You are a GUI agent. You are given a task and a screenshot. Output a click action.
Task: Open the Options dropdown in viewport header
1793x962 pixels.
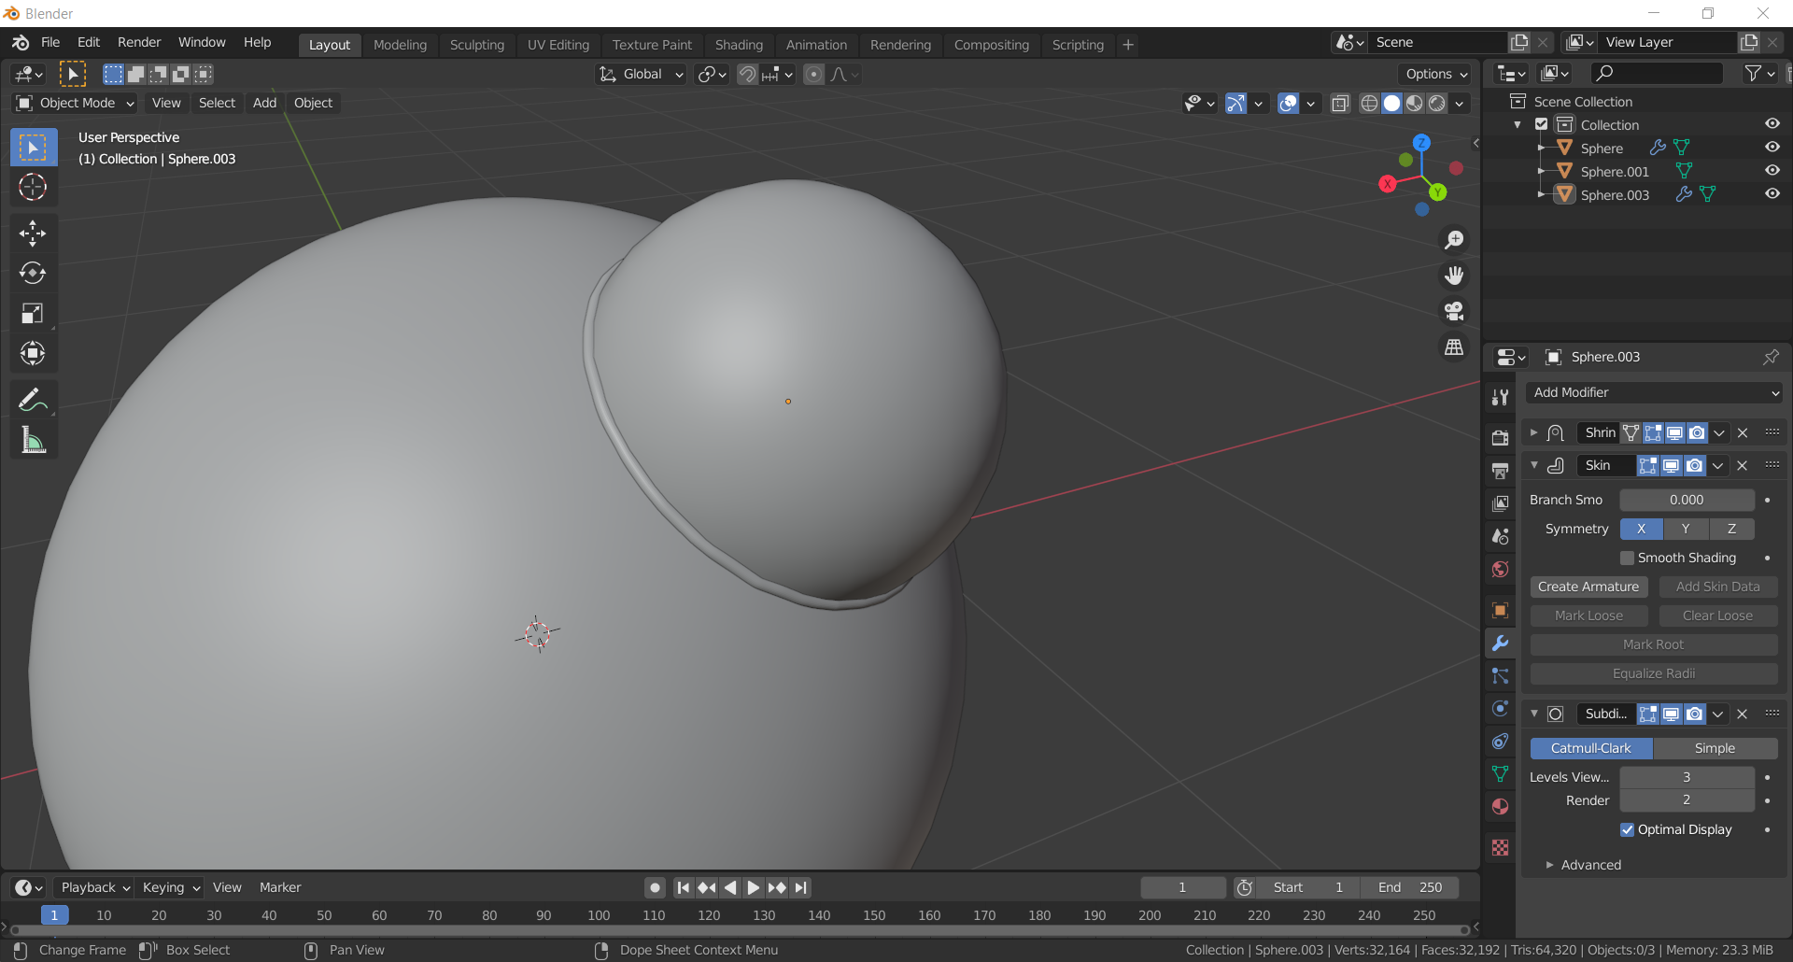click(x=1436, y=74)
